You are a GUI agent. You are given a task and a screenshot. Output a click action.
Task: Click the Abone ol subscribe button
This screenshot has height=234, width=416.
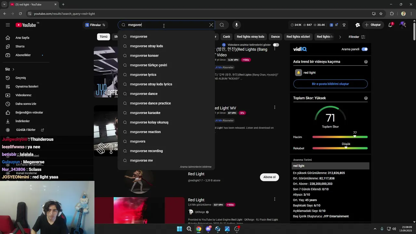point(269,177)
